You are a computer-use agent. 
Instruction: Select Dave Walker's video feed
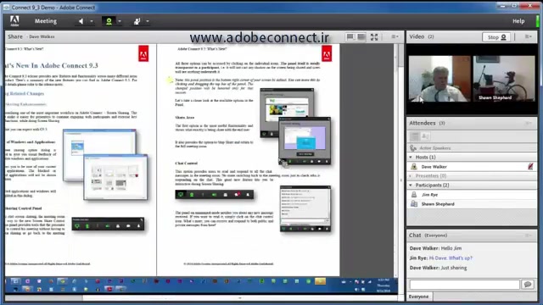(x=439, y=79)
